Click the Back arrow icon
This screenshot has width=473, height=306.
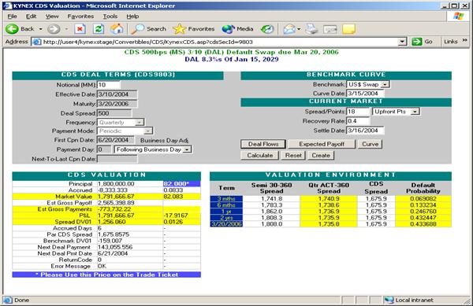[x=12, y=29]
